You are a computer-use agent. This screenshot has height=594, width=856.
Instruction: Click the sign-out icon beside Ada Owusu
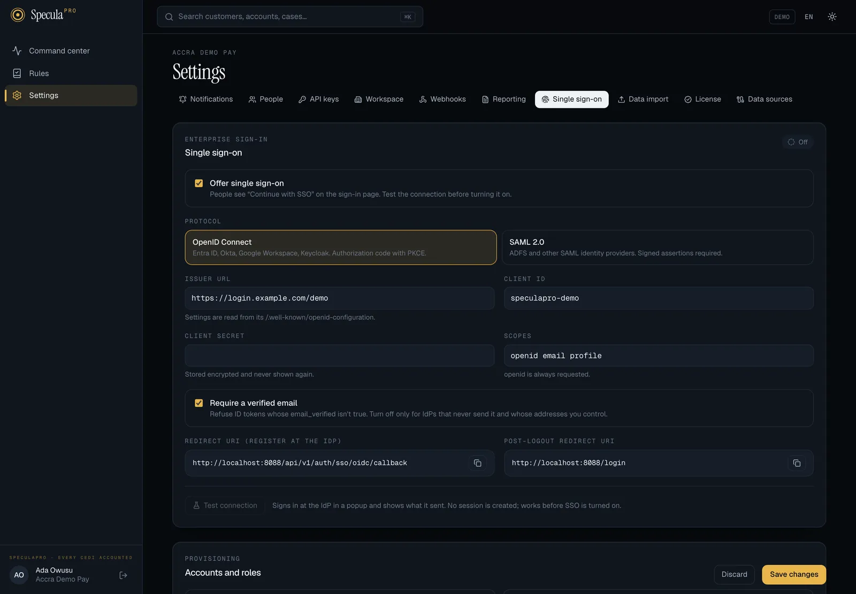coord(123,575)
